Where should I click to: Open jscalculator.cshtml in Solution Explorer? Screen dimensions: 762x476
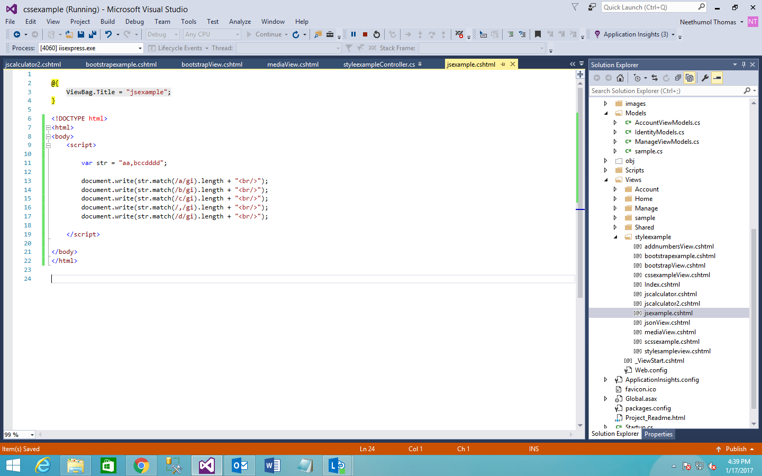click(x=670, y=294)
